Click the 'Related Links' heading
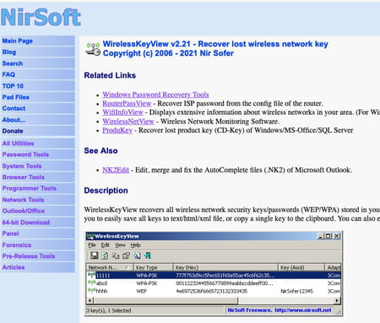 tap(110, 75)
